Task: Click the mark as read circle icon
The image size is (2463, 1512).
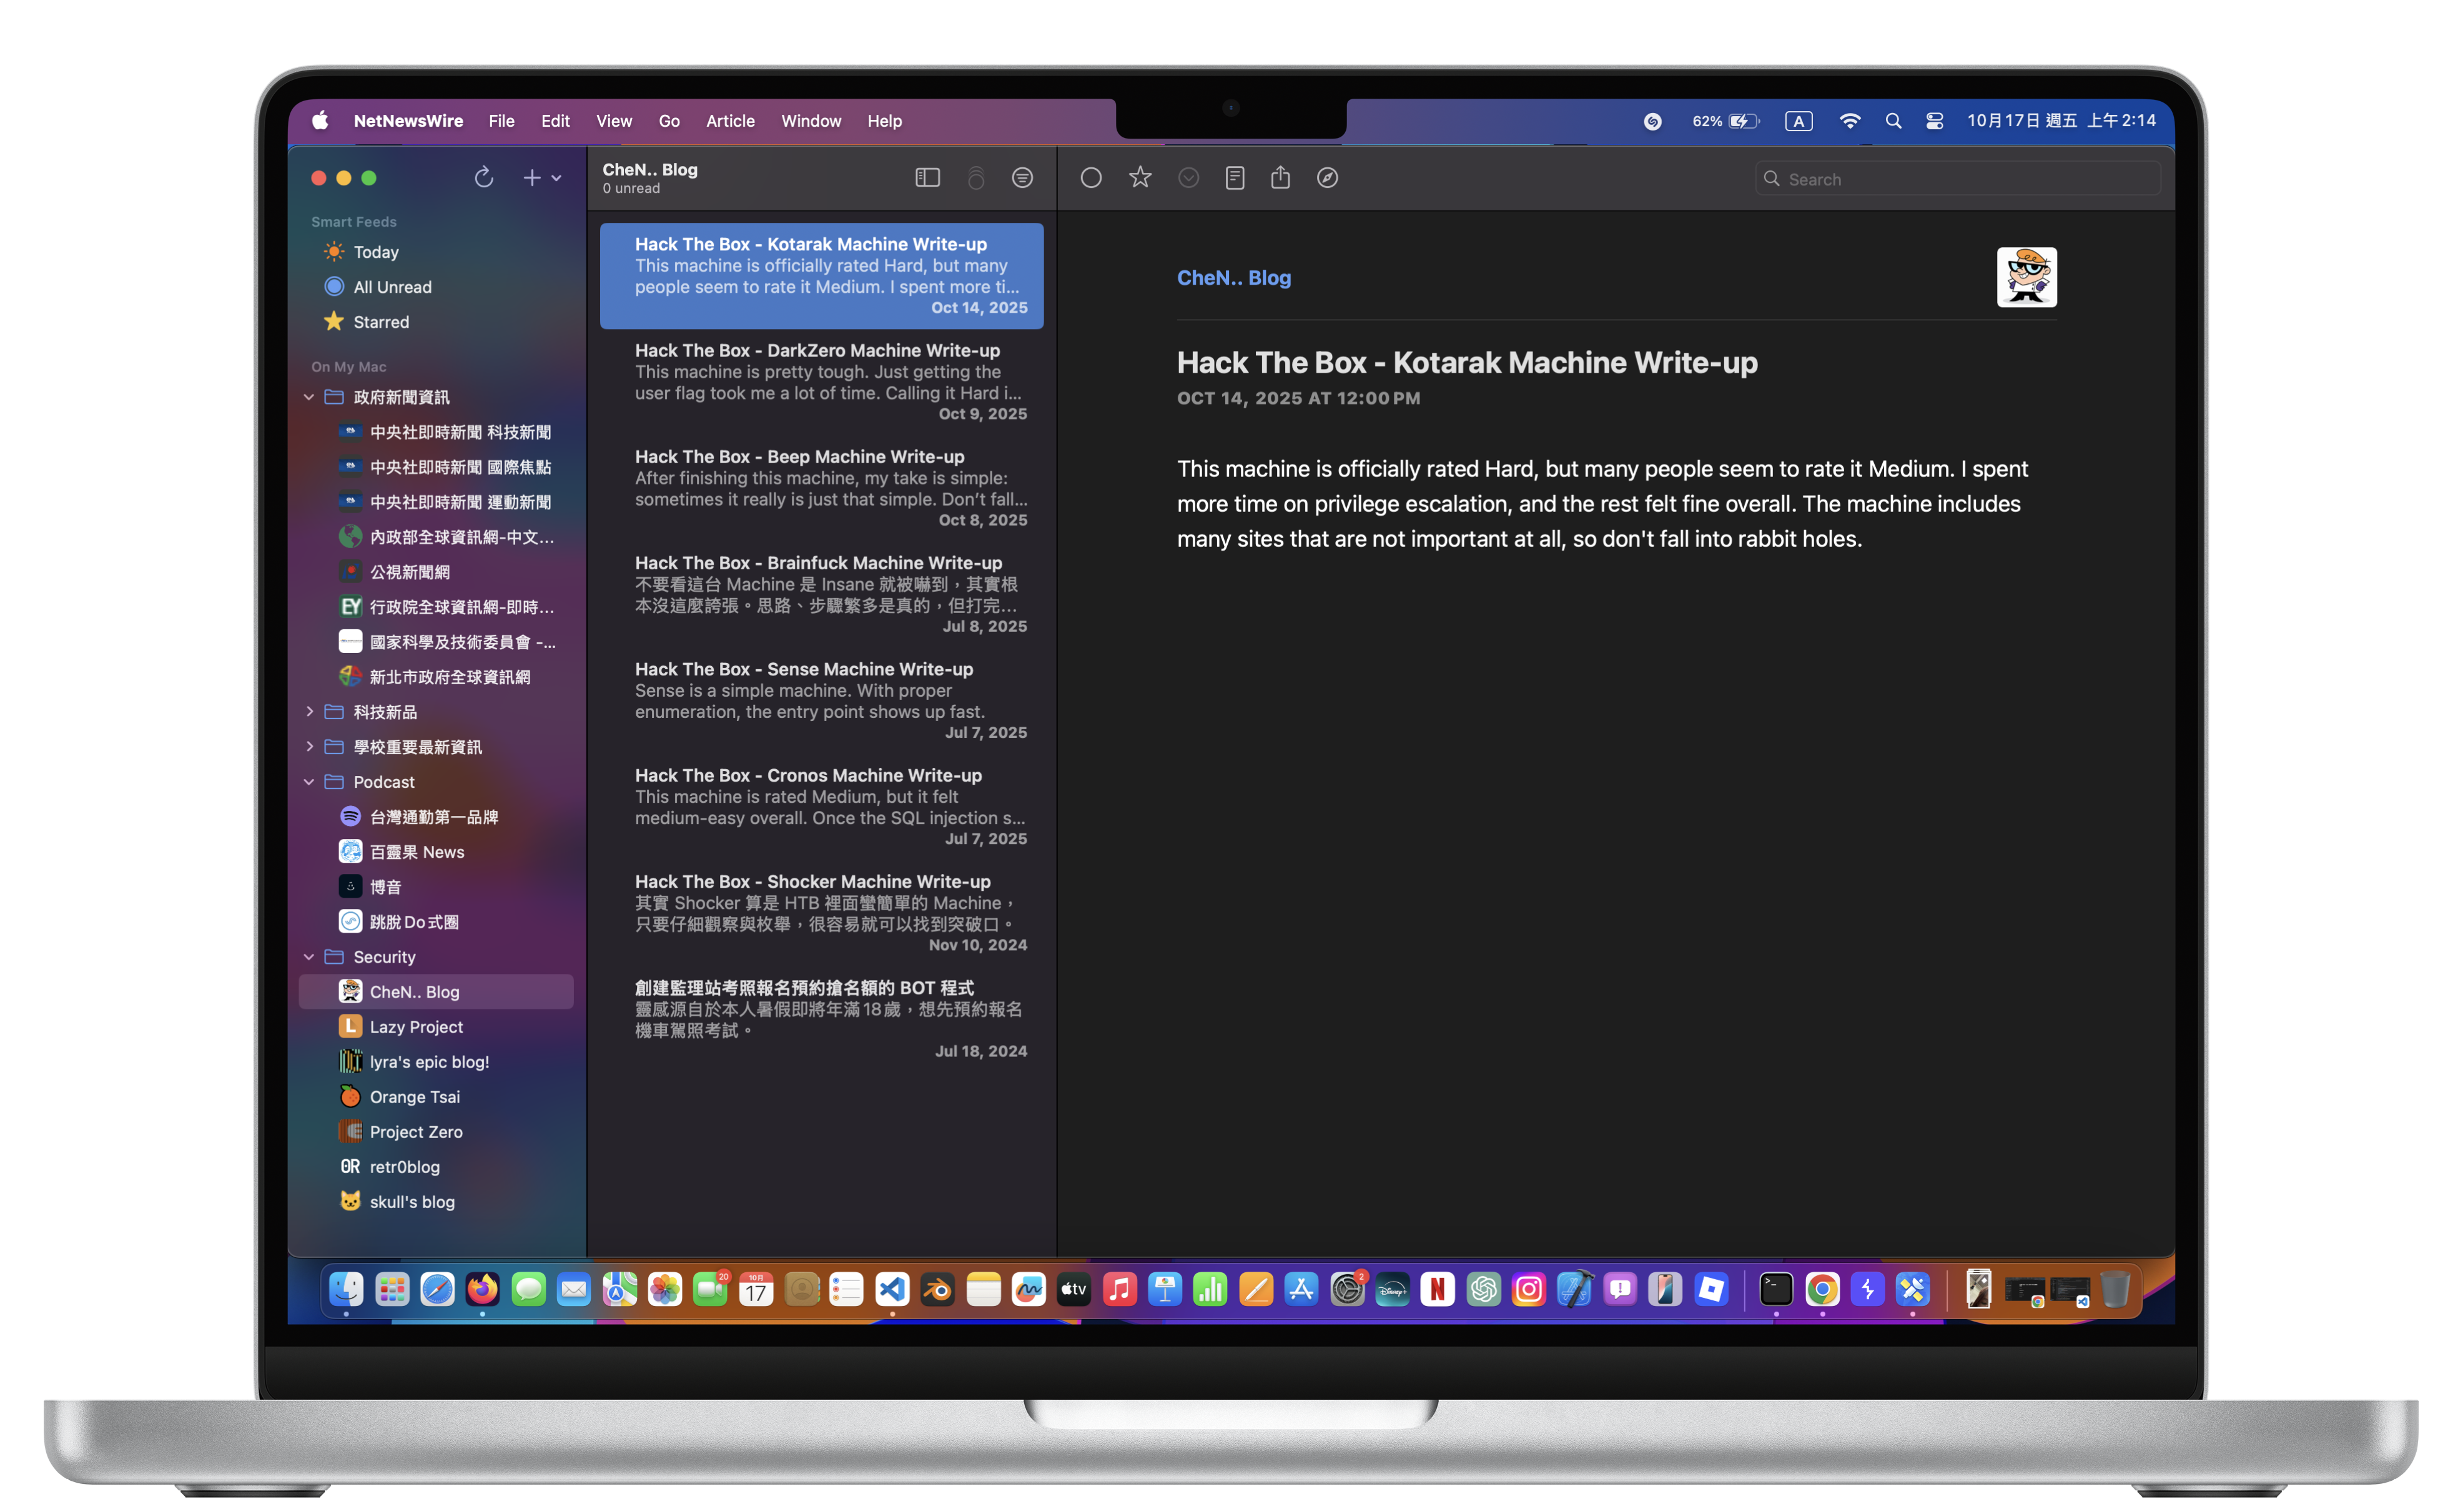Action: coord(1092,178)
